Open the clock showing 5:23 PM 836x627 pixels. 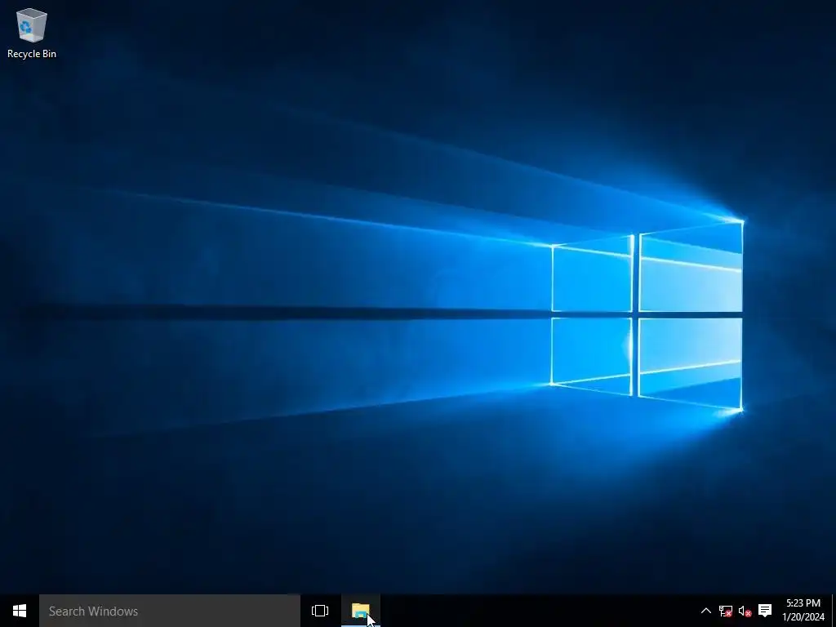803,611
